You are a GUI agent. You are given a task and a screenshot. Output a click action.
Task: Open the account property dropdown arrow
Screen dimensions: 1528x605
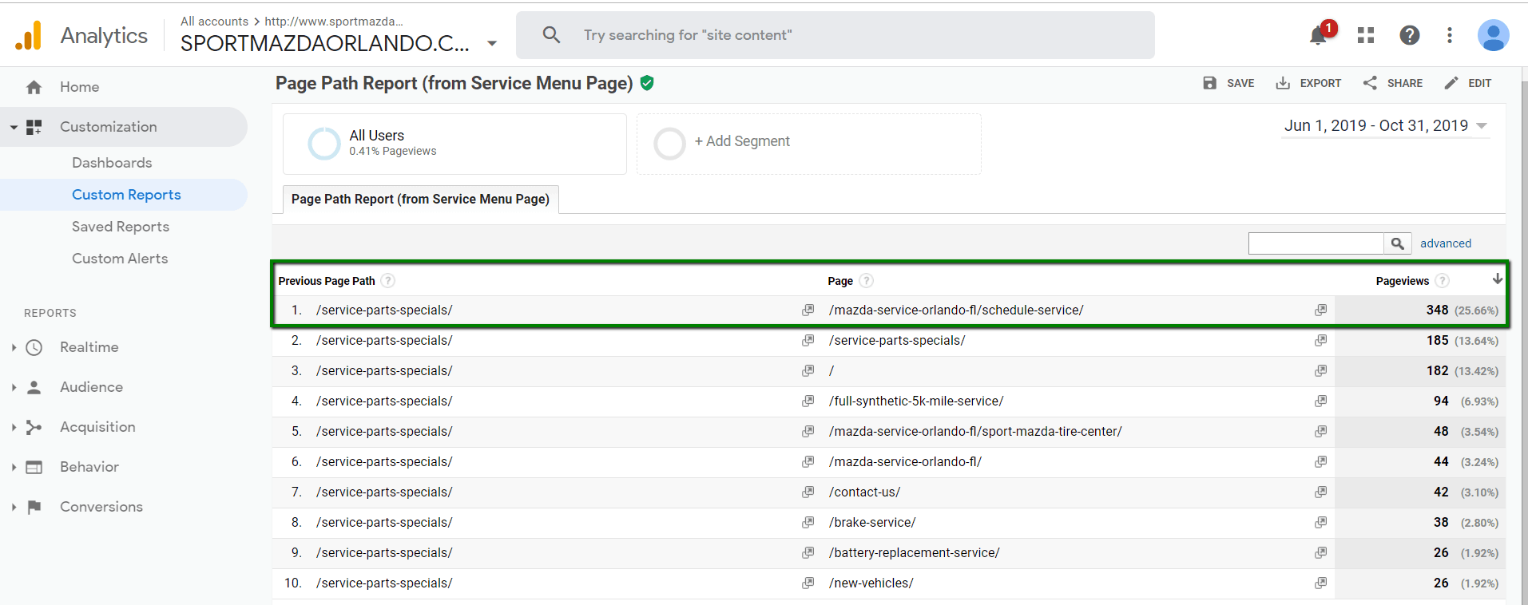coord(492,43)
